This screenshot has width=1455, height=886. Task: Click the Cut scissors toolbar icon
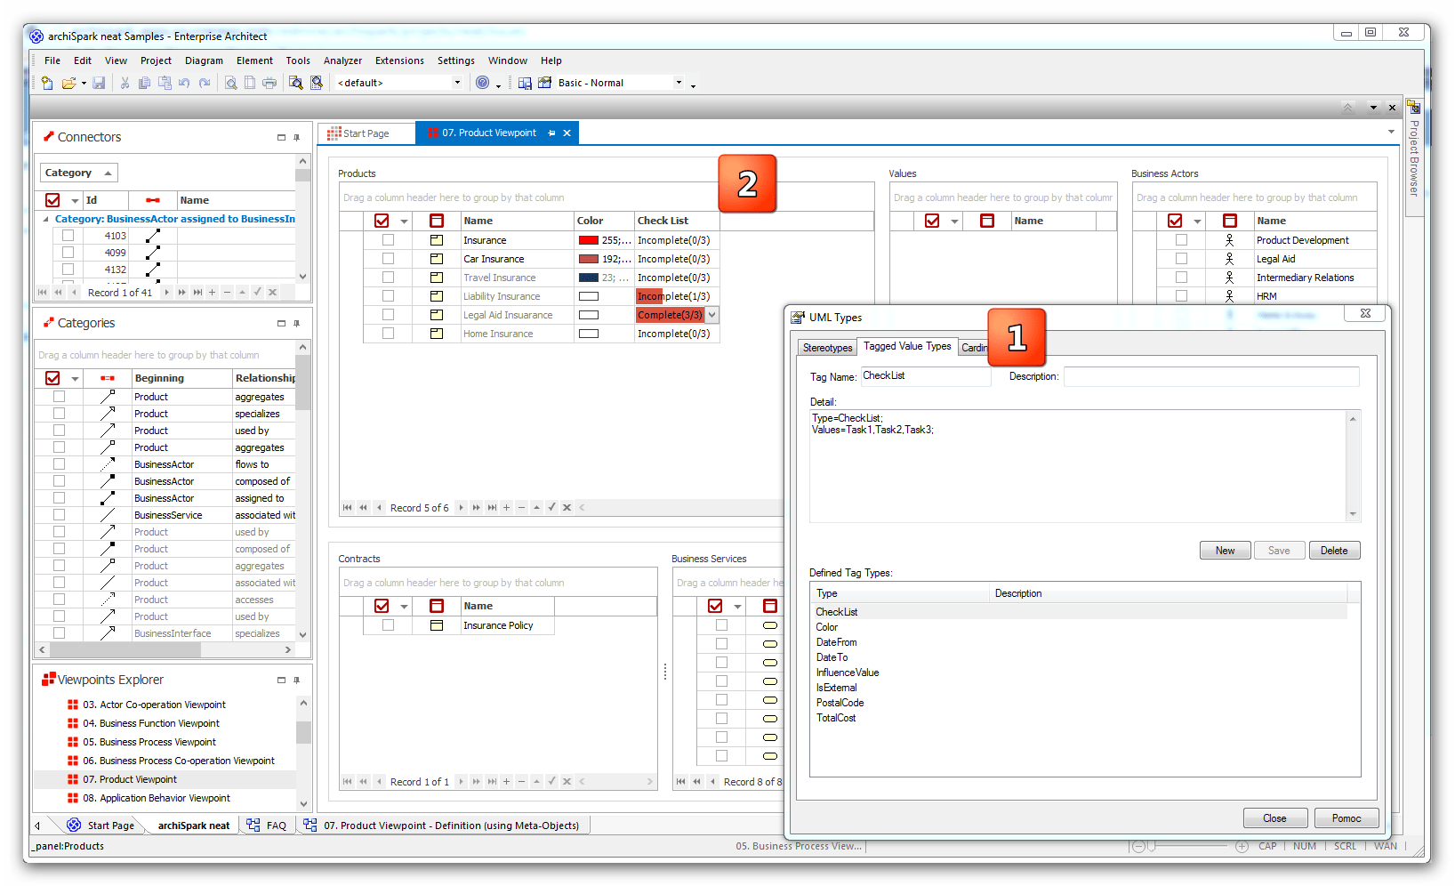point(125,83)
